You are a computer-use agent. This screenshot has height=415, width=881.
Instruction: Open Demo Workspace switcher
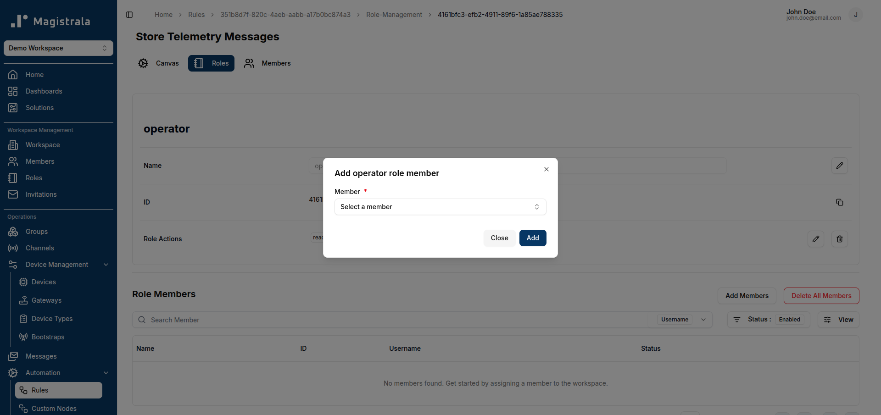(58, 48)
